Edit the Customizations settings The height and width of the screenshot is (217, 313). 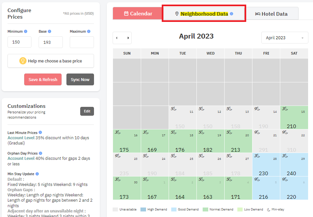point(87,111)
